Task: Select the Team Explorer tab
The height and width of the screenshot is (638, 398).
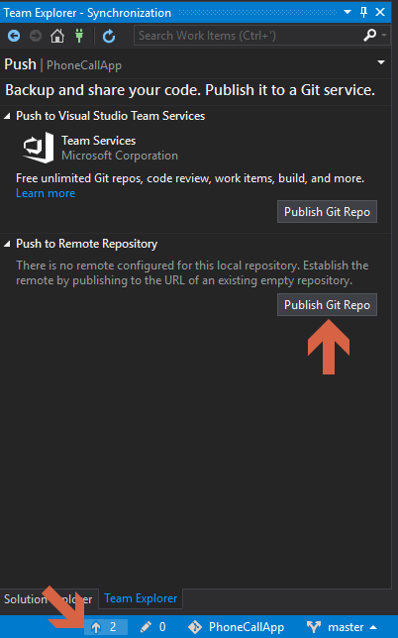Action: 141,598
